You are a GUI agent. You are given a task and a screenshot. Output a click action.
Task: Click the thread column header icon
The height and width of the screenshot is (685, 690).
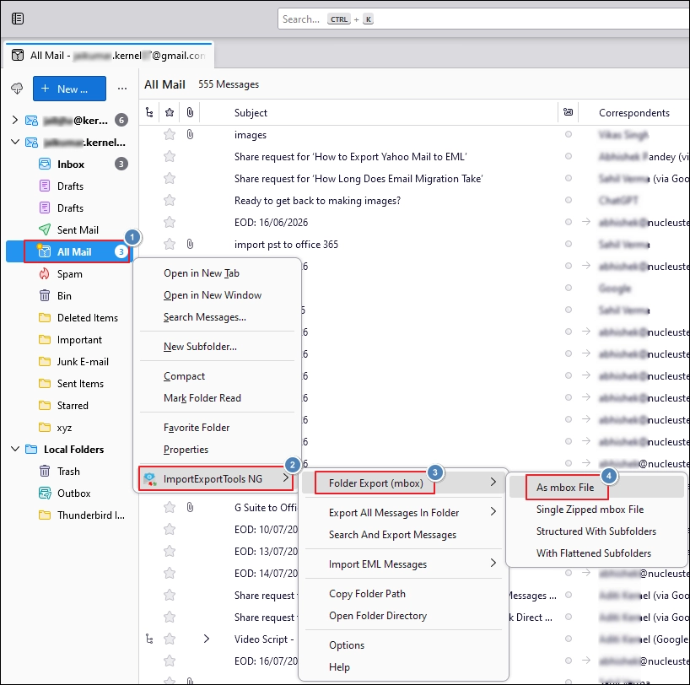tap(149, 113)
